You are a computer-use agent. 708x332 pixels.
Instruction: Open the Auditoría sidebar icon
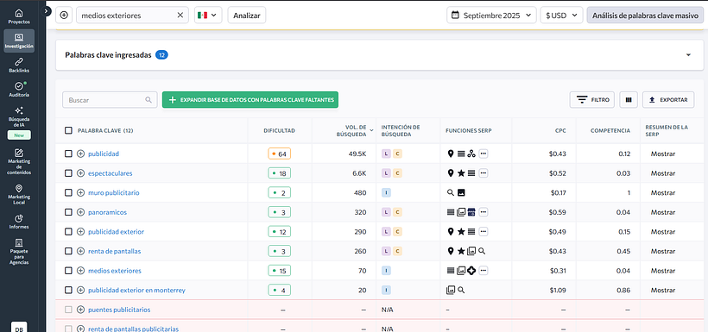pos(19,90)
